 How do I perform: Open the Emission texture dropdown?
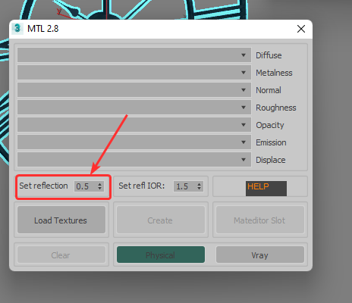(134, 142)
